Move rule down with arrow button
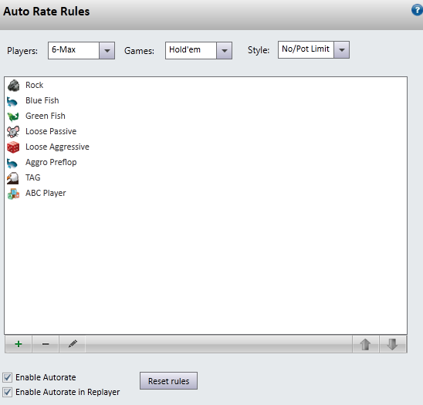423x405 pixels. click(x=393, y=344)
